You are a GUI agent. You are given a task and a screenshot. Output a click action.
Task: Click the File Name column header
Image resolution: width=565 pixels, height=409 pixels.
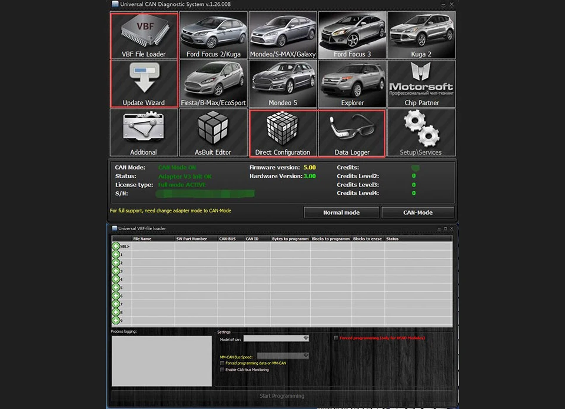pos(153,238)
